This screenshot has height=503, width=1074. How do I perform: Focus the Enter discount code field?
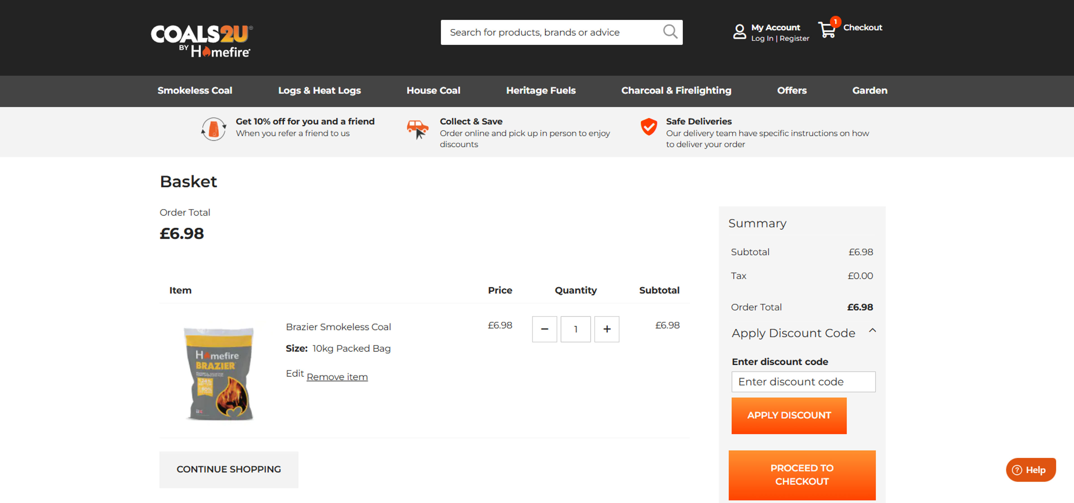point(803,381)
